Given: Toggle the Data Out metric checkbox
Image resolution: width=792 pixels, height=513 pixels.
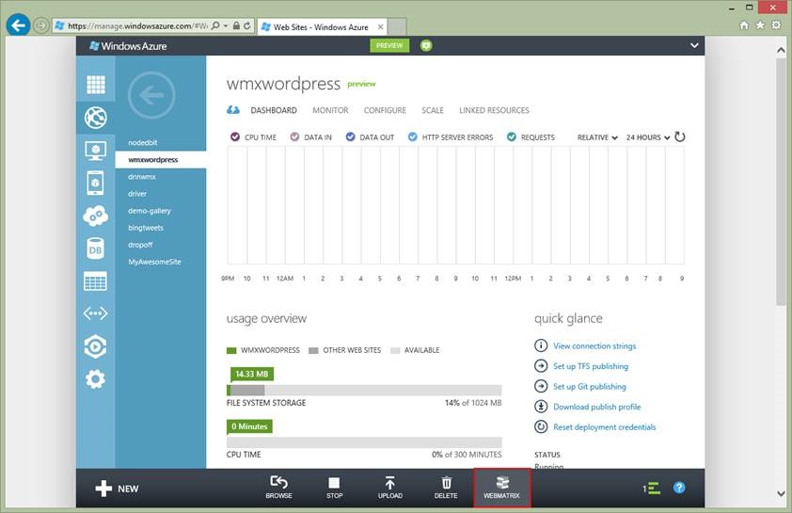Looking at the screenshot, I should 351,137.
